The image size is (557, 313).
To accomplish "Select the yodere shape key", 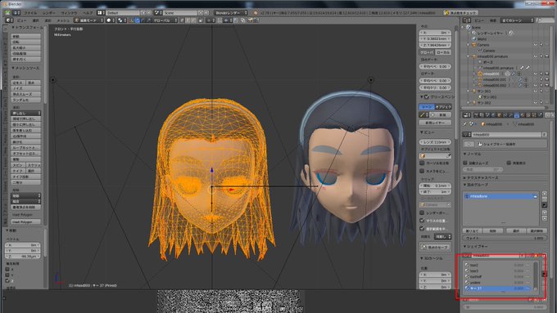I will point(498,283).
